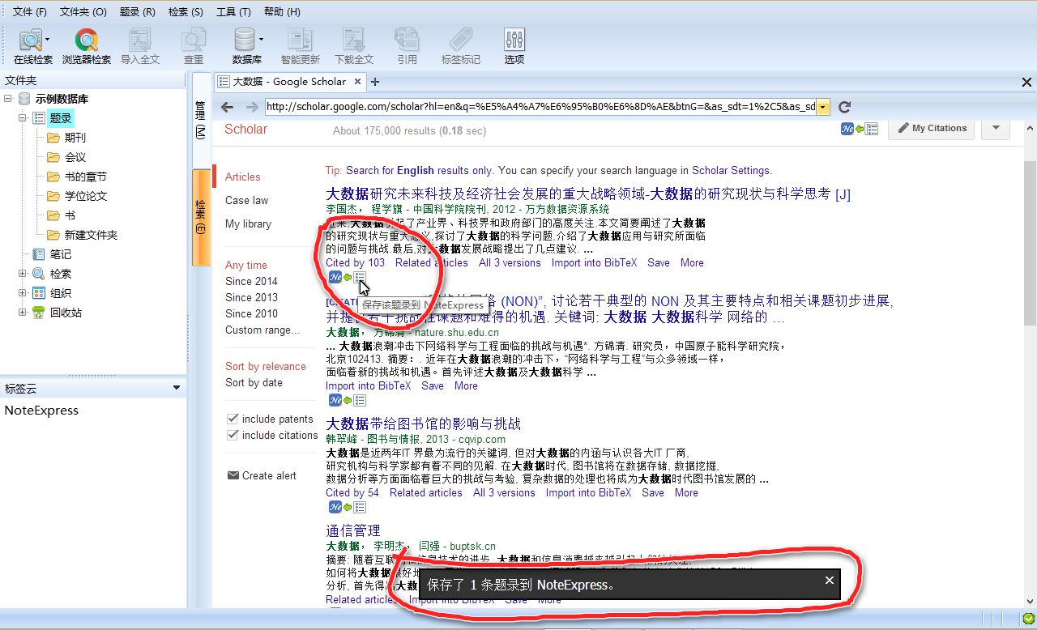The image size is (1037, 630).
Task: Collapse the 示例数据库 tree node
Action: [x=8, y=99]
